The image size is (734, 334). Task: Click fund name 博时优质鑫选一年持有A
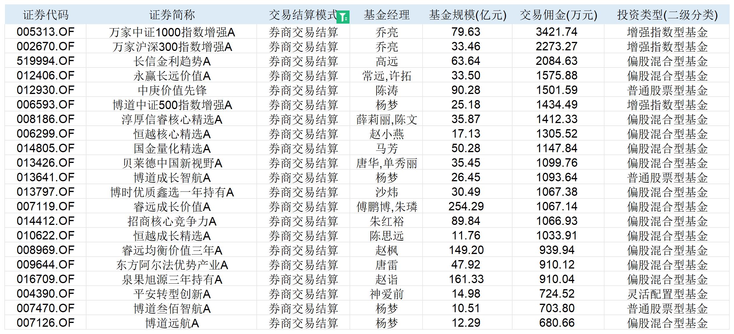[172, 192]
